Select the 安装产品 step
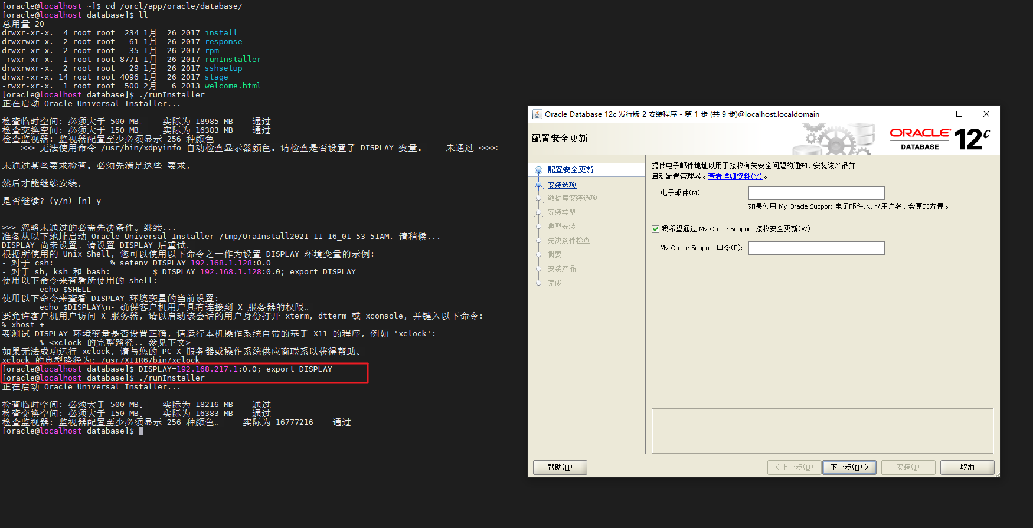The width and height of the screenshot is (1033, 528). 561,269
